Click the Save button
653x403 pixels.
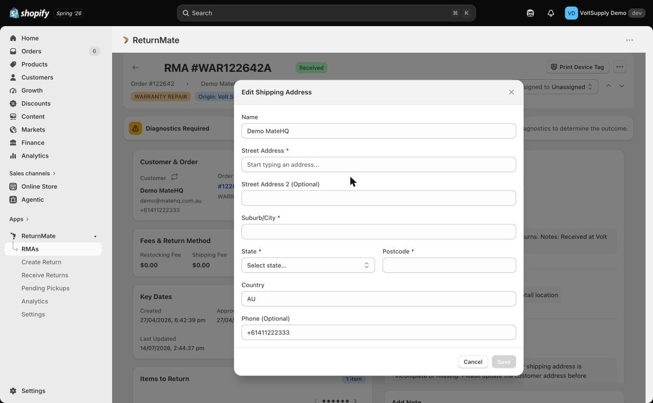point(504,362)
